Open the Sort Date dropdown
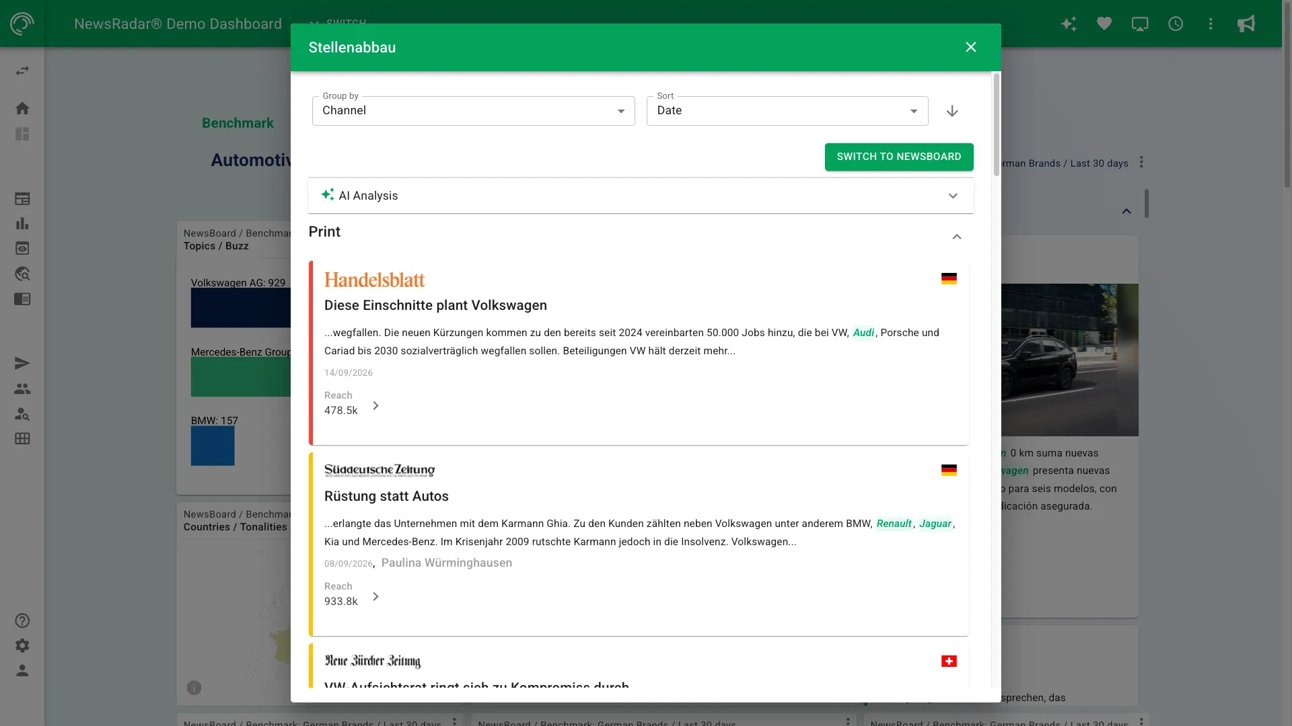 (787, 111)
